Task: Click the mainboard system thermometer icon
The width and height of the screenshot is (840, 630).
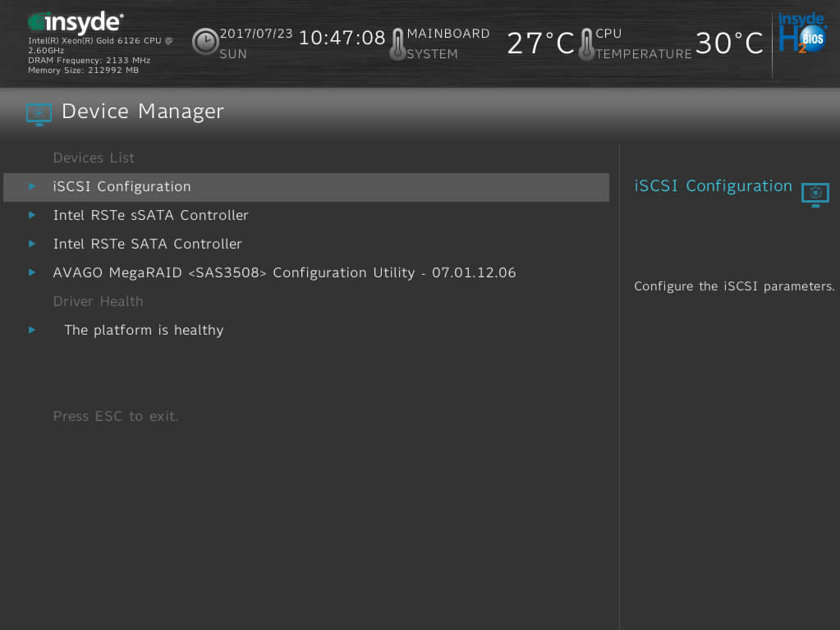Action: pos(397,43)
